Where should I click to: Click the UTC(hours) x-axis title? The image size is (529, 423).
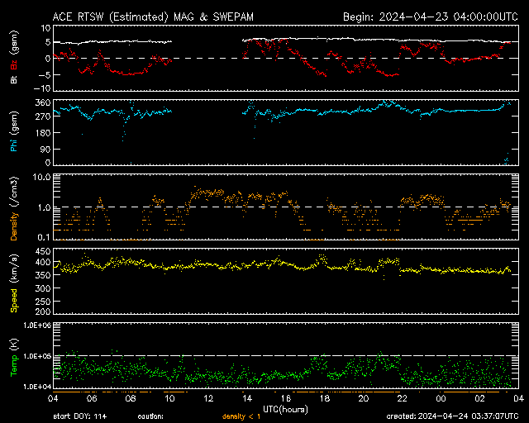pos(284,407)
